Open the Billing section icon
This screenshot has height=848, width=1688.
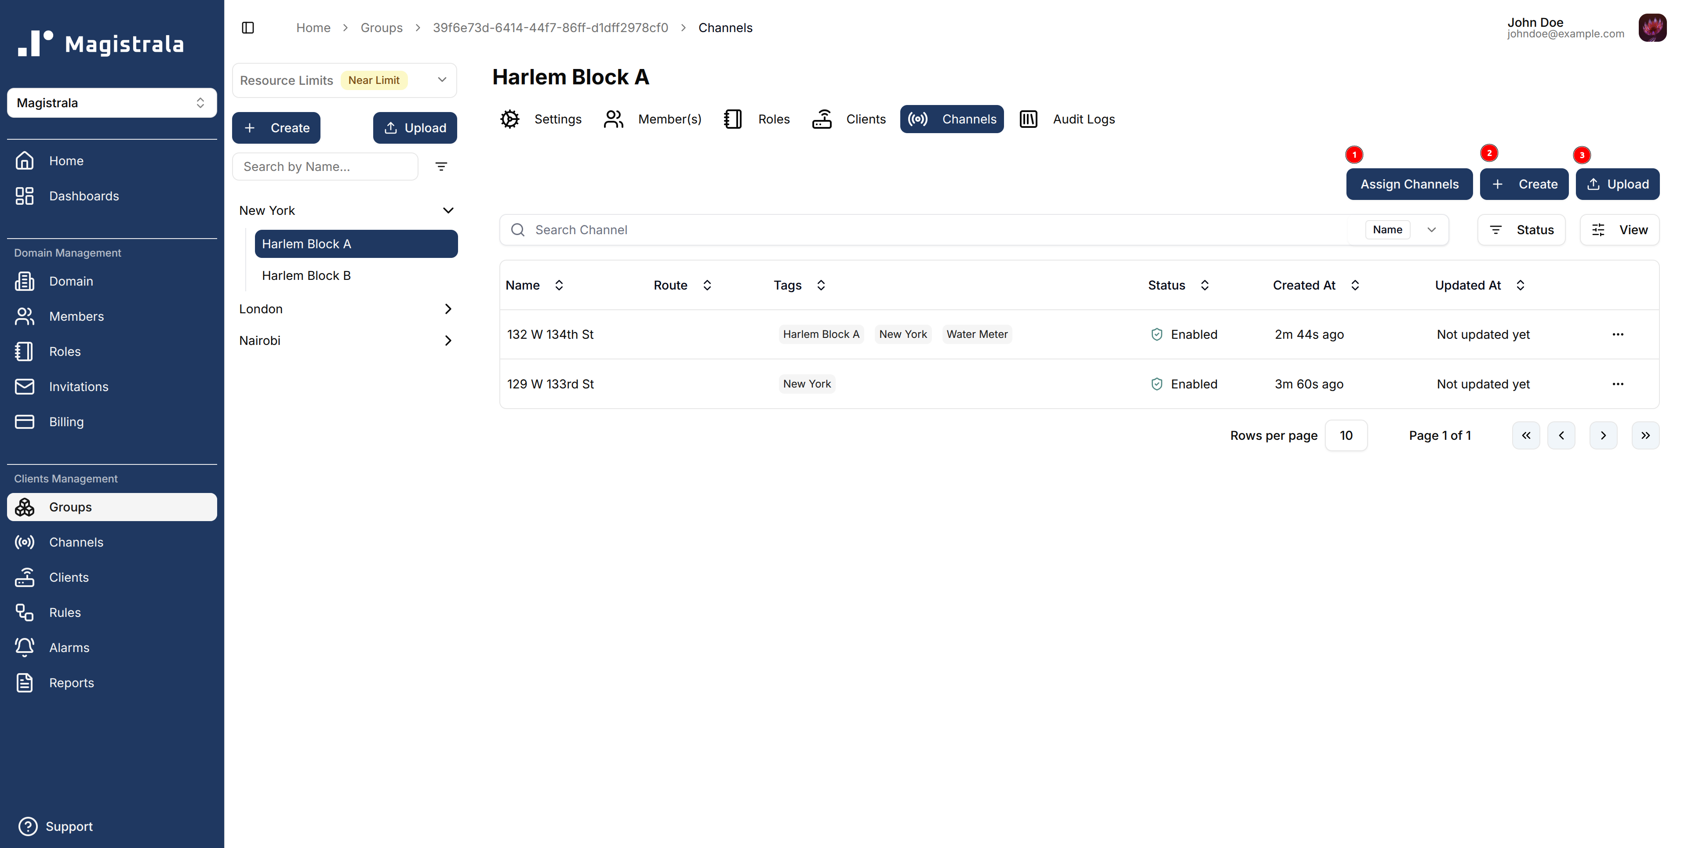(24, 421)
